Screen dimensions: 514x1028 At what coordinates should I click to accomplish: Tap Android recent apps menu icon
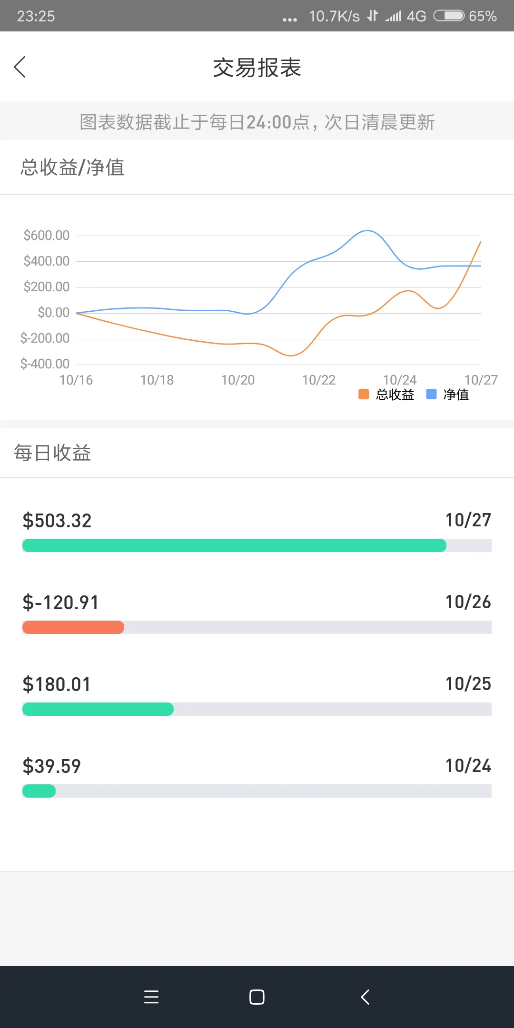[151, 997]
